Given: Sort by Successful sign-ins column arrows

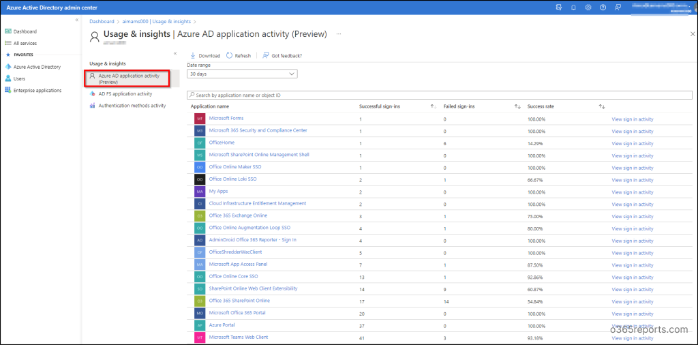Looking at the screenshot, I should [x=433, y=107].
